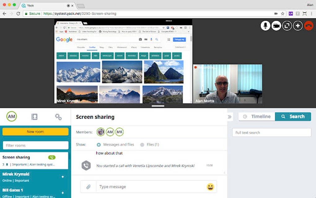316x198 pixels.
Task: Bookmark the page with the star icon
Action: 282,14
